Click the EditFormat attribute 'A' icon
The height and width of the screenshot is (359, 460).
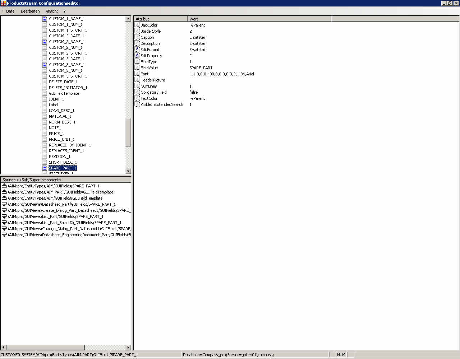click(x=137, y=50)
